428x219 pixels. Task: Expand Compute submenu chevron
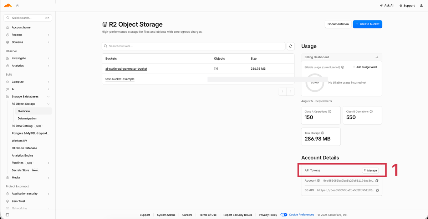coord(49,82)
